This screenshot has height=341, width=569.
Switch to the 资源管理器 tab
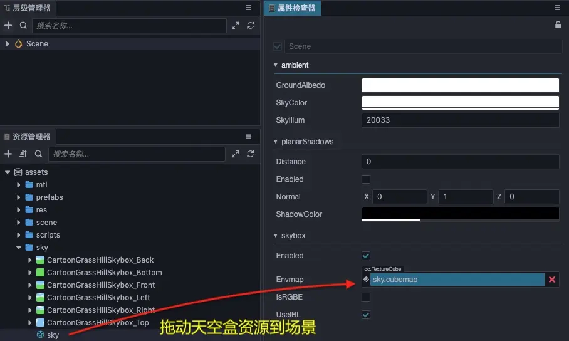pyautogui.click(x=28, y=137)
